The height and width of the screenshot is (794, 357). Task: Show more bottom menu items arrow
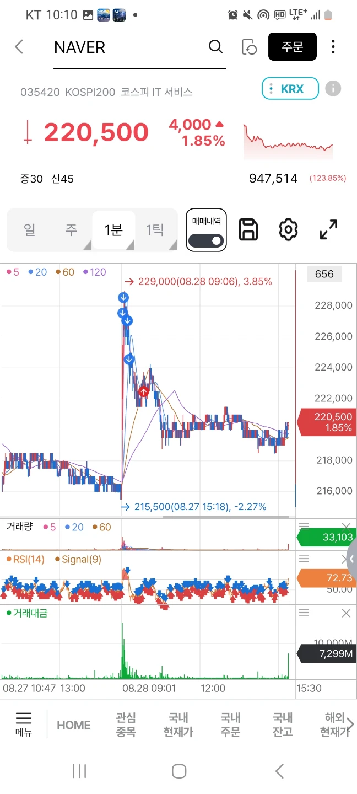click(x=351, y=725)
